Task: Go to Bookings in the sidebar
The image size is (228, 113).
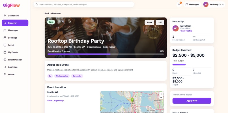Action: (15, 38)
